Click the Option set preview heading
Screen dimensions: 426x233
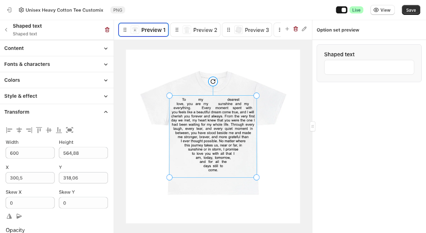click(x=338, y=30)
